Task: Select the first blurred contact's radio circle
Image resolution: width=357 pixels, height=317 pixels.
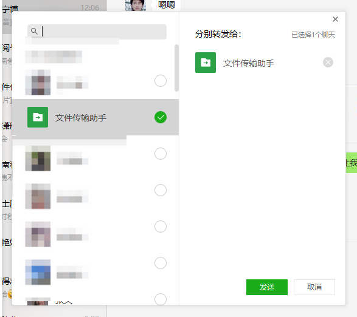Action: coord(161,81)
